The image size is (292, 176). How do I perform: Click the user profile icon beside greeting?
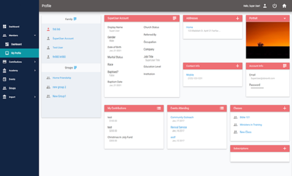pyautogui.click(x=265, y=6)
